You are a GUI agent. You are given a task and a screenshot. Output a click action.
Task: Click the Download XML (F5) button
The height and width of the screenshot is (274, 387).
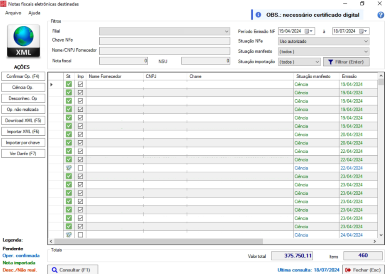click(x=23, y=121)
